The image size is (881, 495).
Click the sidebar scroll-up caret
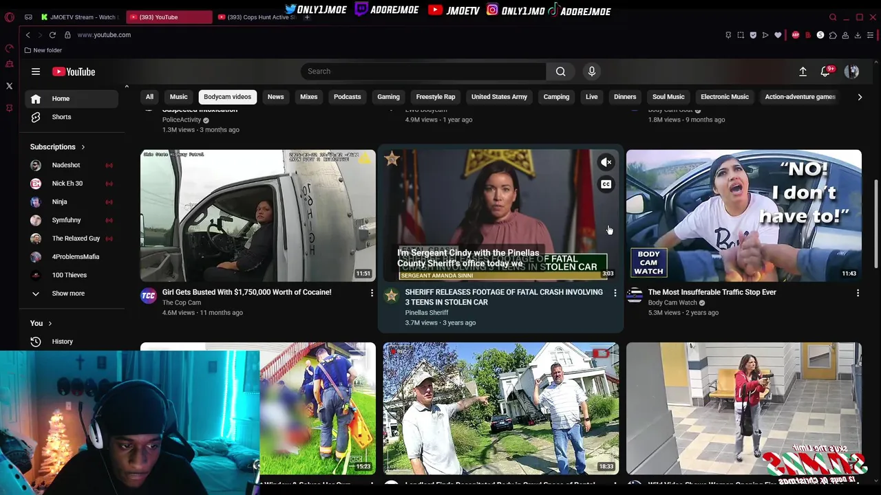point(127,87)
